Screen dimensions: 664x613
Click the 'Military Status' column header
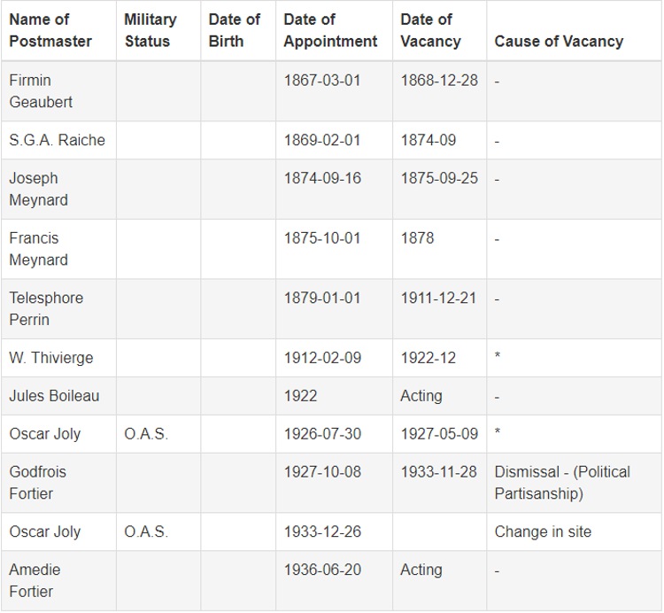click(x=151, y=30)
